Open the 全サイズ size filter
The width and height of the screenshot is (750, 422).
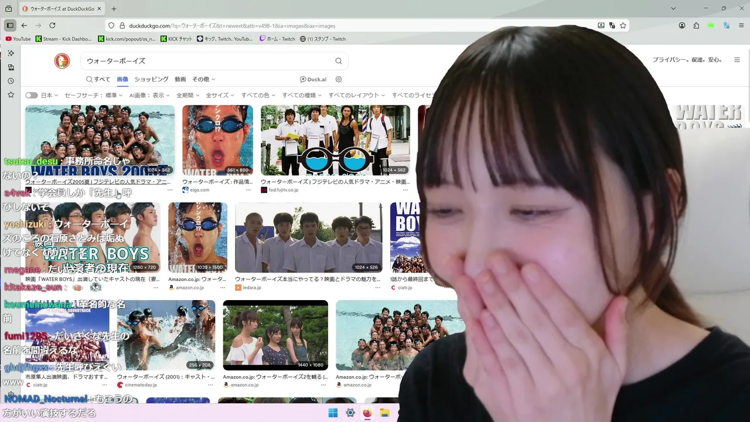pyautogui.click(x=220, y=95)
